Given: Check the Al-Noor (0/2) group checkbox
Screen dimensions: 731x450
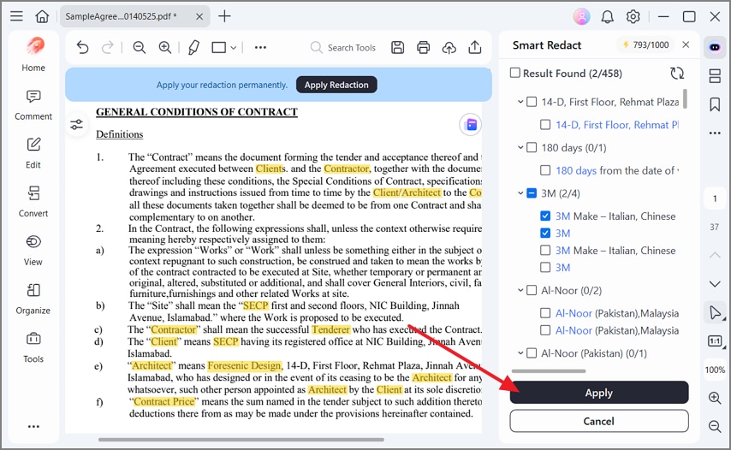Looking at the screenshot, I should pyautogui.click(x=532, y=290).
